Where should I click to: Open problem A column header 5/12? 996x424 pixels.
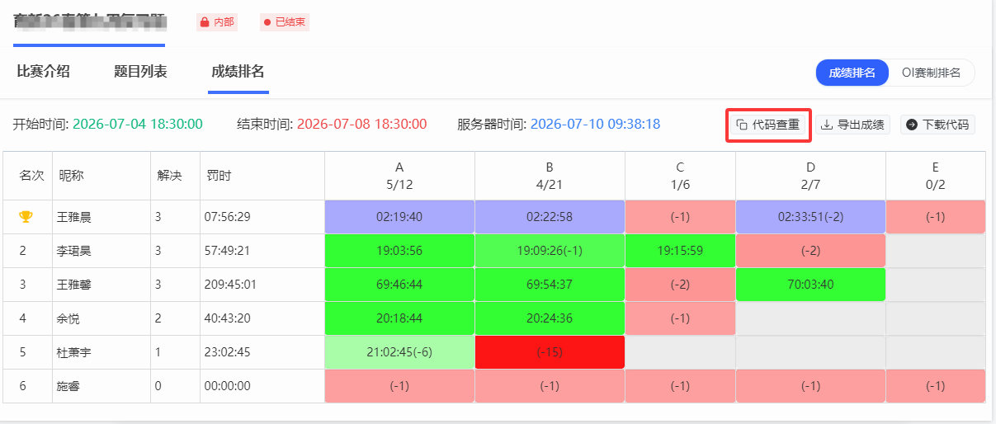pos(399,176)
